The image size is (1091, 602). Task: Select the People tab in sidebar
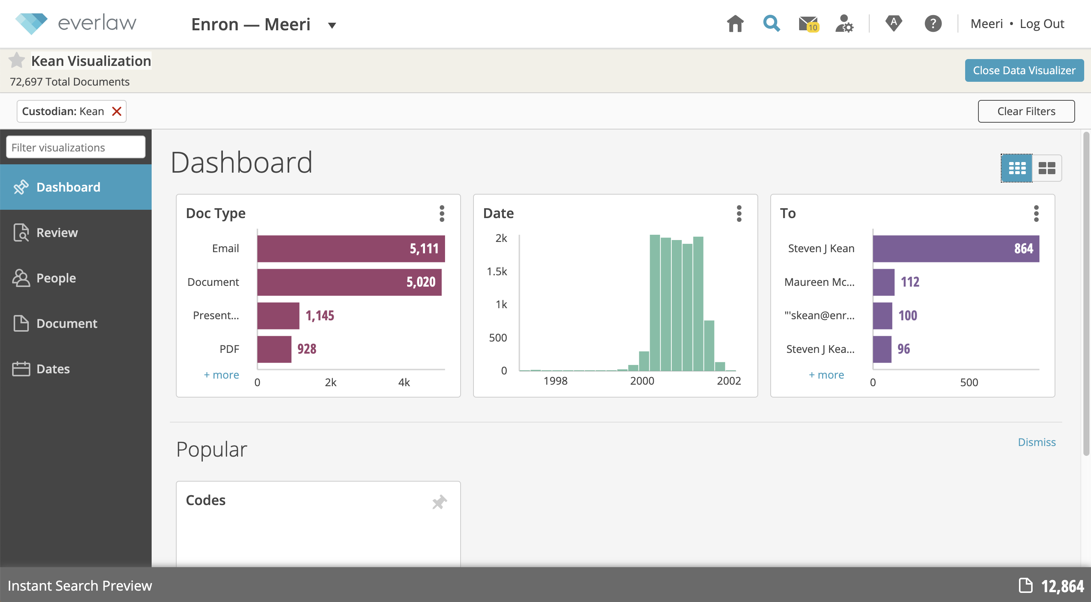pyautogui.click(x=56, y=278)
